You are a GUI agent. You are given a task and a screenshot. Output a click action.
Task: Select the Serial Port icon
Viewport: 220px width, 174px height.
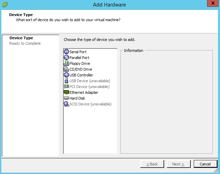[x=66, y=52]
